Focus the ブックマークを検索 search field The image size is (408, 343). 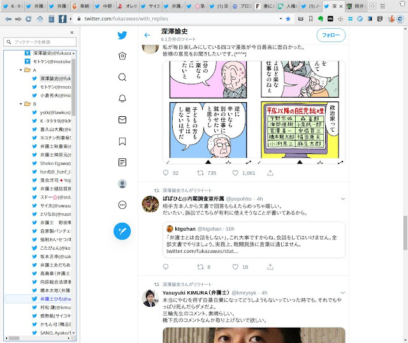pyautogui.click(x=40, y=42)
